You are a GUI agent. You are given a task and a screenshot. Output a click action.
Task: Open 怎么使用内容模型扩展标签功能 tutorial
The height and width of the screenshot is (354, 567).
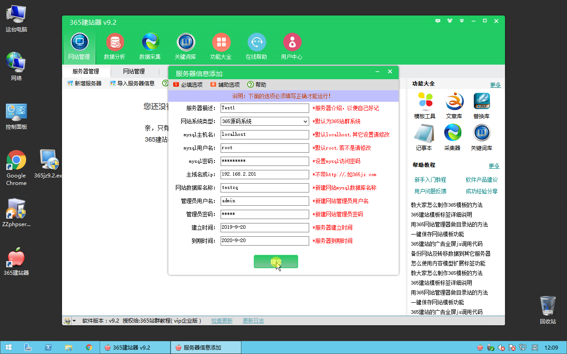[448, 263]
